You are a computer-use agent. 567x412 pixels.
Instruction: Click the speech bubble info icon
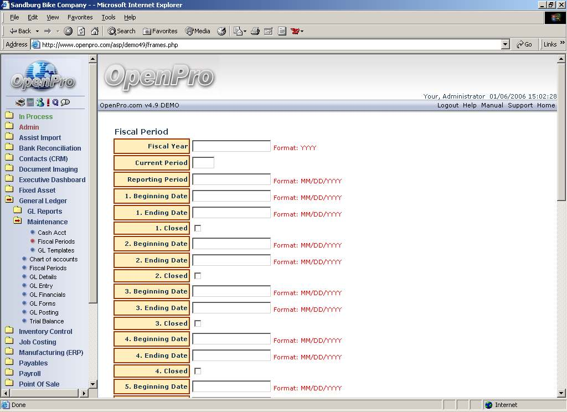65,102
